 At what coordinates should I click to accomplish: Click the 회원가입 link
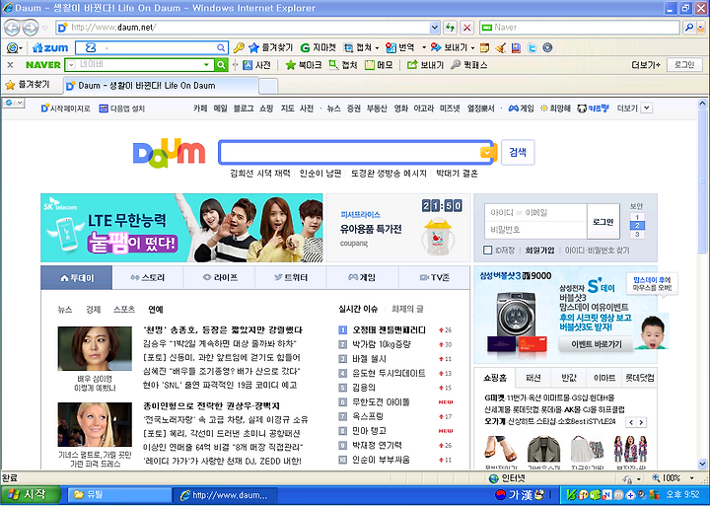(x=539, y=251)
